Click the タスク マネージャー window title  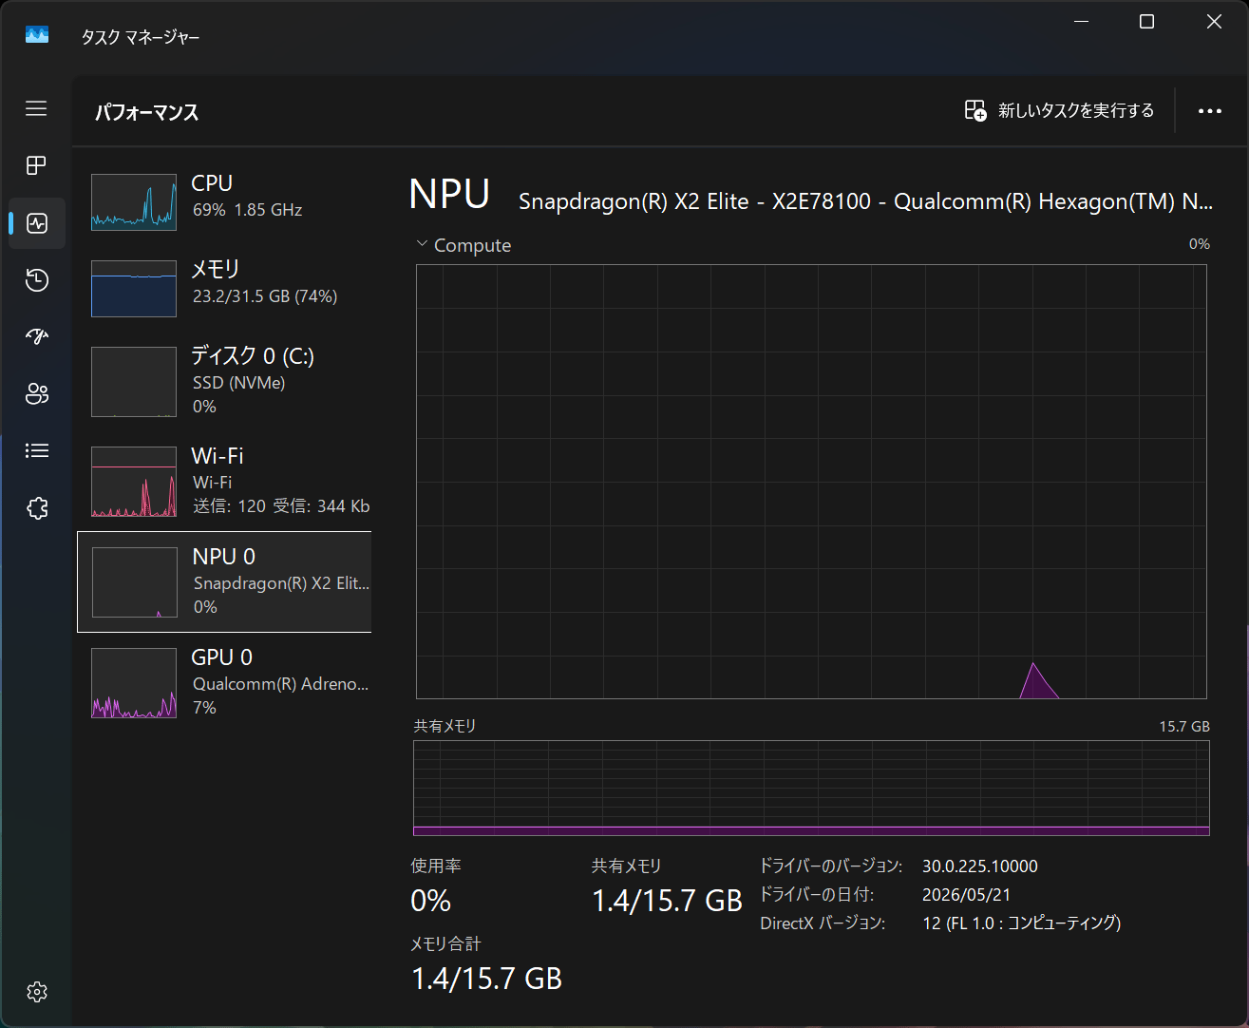(141, 37)
